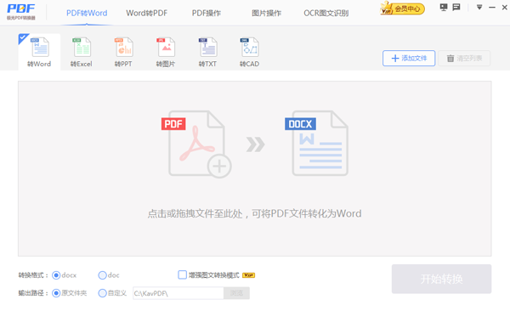Pick the 转CAD conversion icon

click(249, 52)
